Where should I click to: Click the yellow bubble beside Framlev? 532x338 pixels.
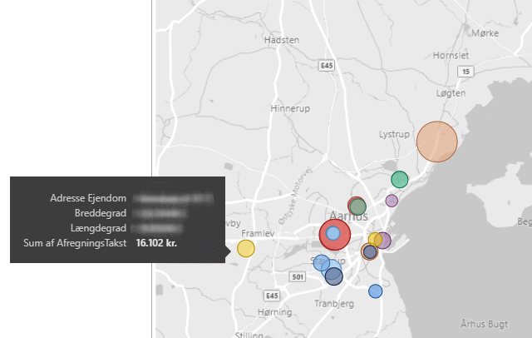246,248
